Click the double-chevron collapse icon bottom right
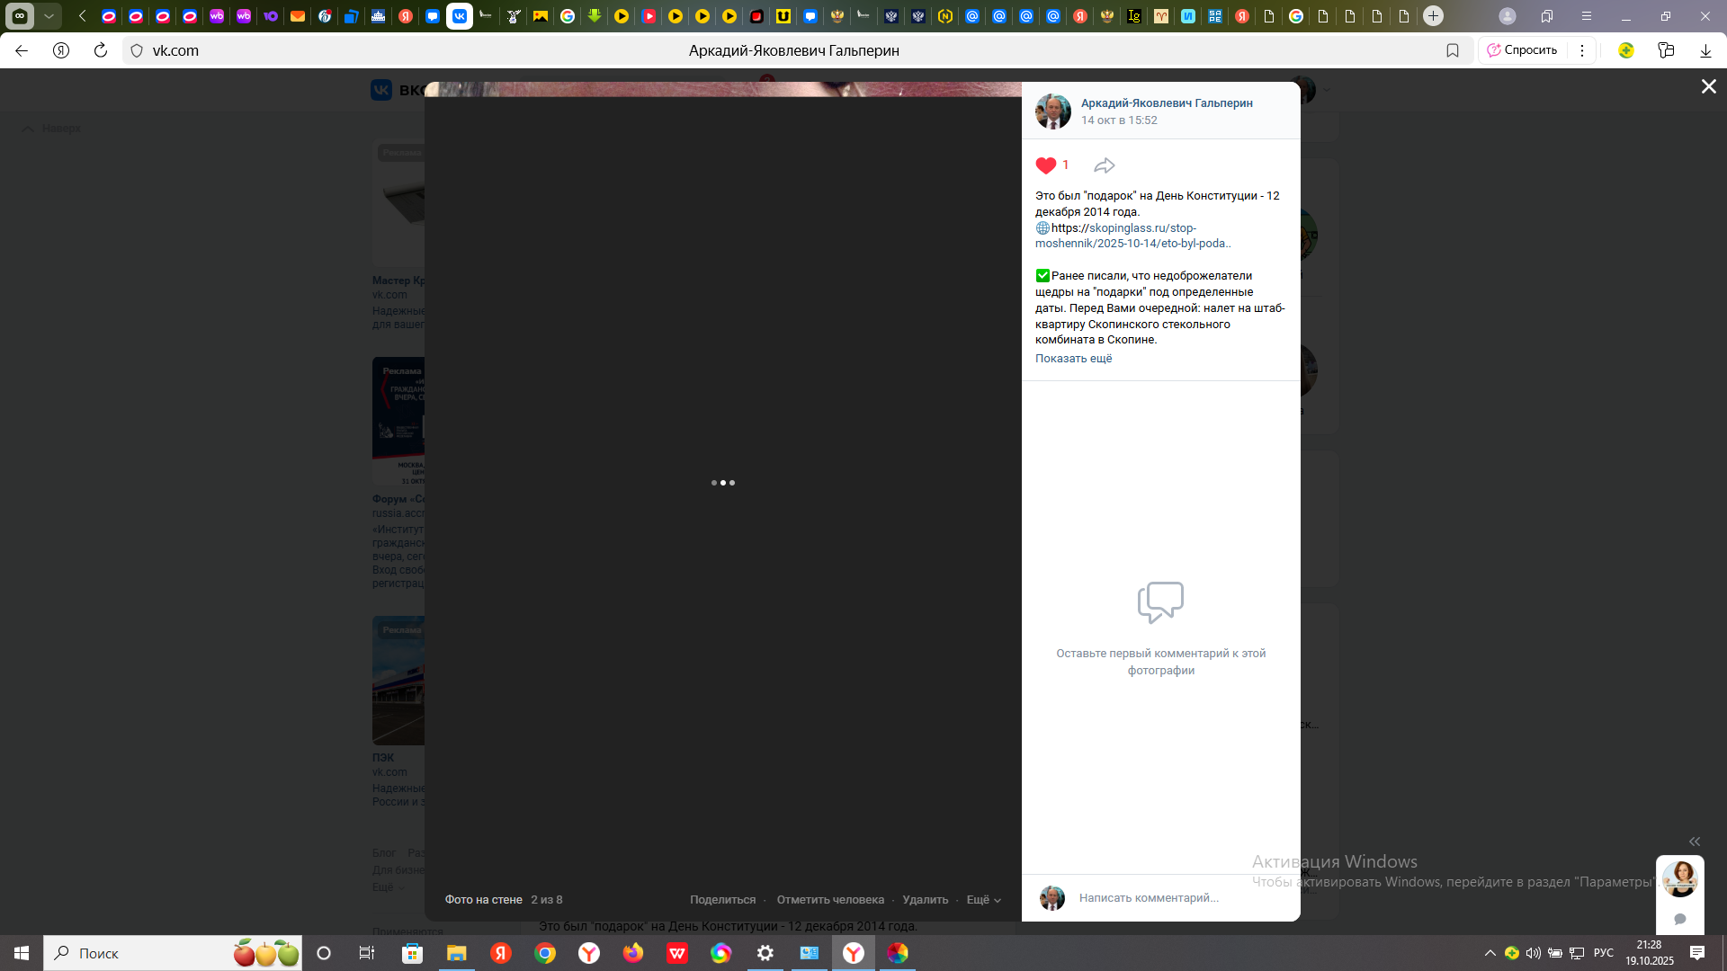1727x971 pixels. [1695, 842]
